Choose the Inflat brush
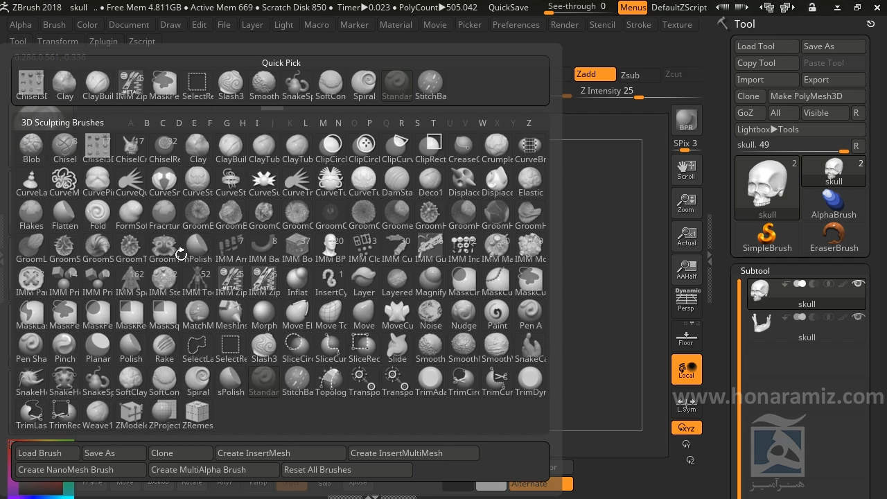Viewport: 887px width, 499px height. click(x=297, y=282)
